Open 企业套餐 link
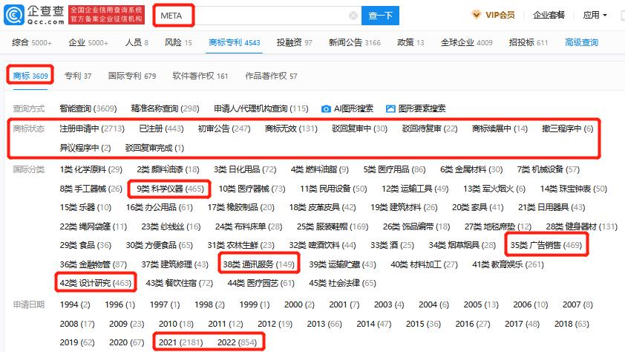Screen dimensions: 625x352 click(549, 15)
